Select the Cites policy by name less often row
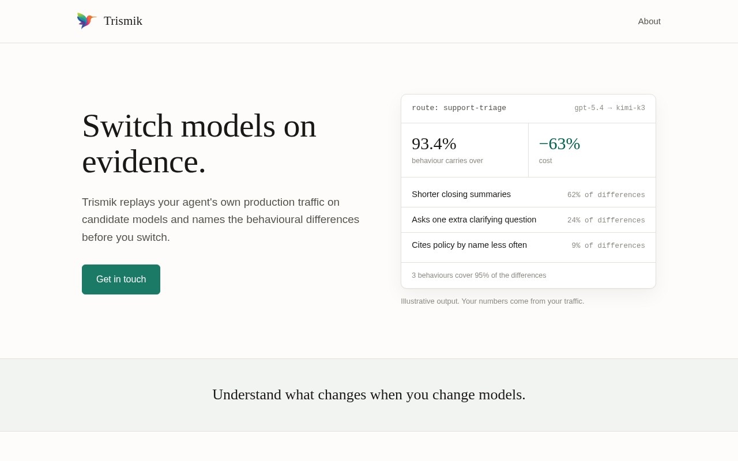 (x=528, y=245)
